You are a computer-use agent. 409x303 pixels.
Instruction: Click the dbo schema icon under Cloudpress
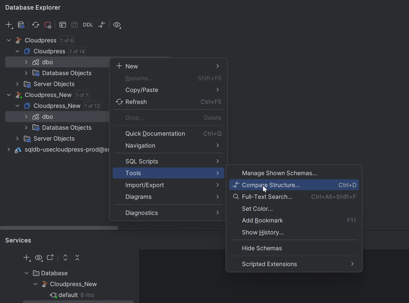coord(36,62)
